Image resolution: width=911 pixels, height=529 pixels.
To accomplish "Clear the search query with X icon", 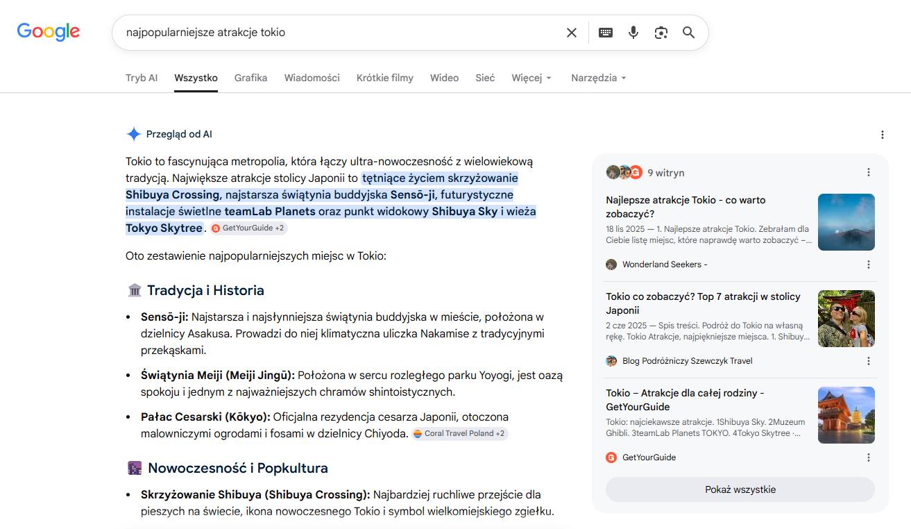I will pos(572,33).
